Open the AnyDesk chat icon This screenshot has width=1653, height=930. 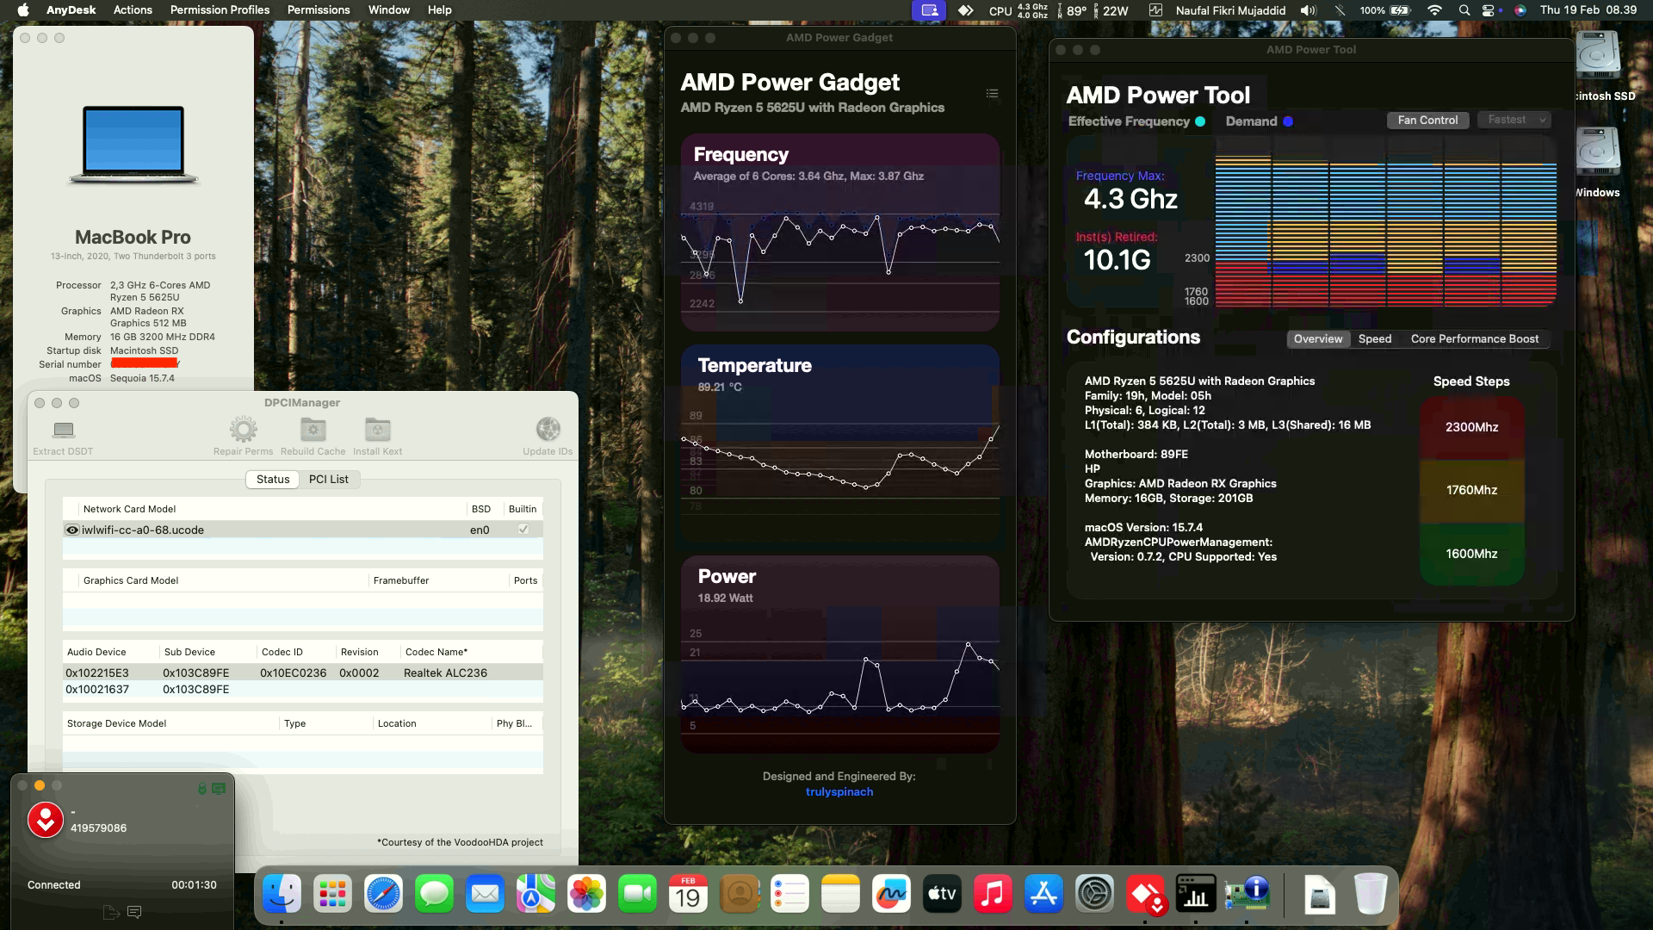134,912
